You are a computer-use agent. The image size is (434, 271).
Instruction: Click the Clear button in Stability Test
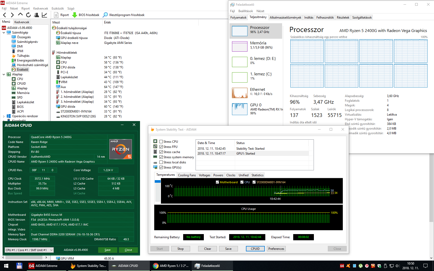207,249
